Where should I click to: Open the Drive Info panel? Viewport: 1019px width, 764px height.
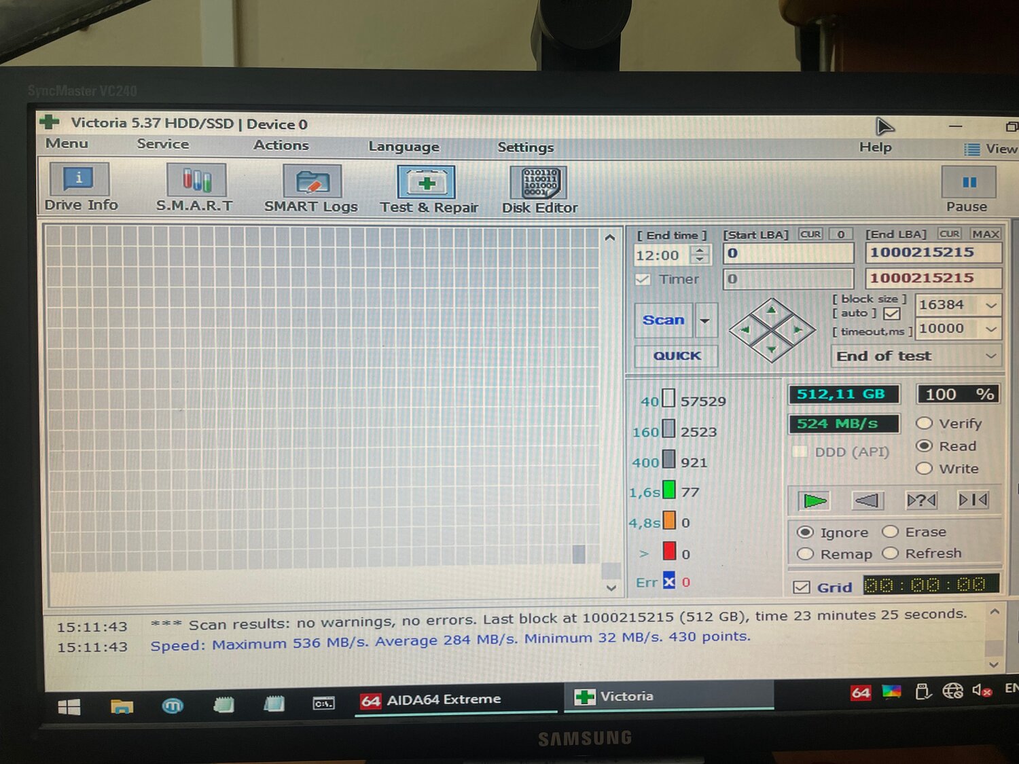[x=80, y=188]
